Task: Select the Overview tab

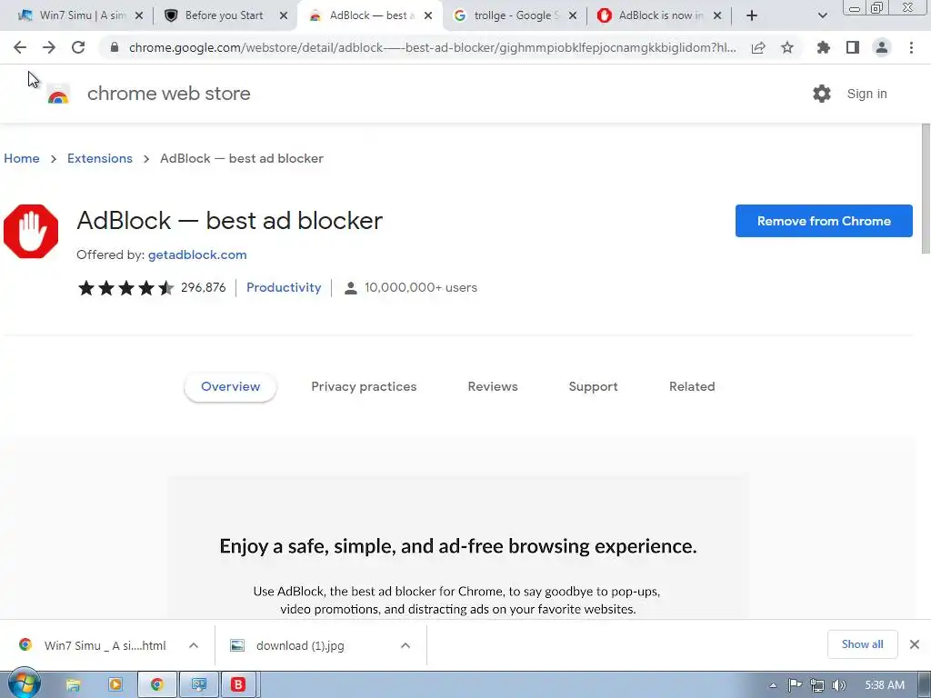Action: coord(230,387)
